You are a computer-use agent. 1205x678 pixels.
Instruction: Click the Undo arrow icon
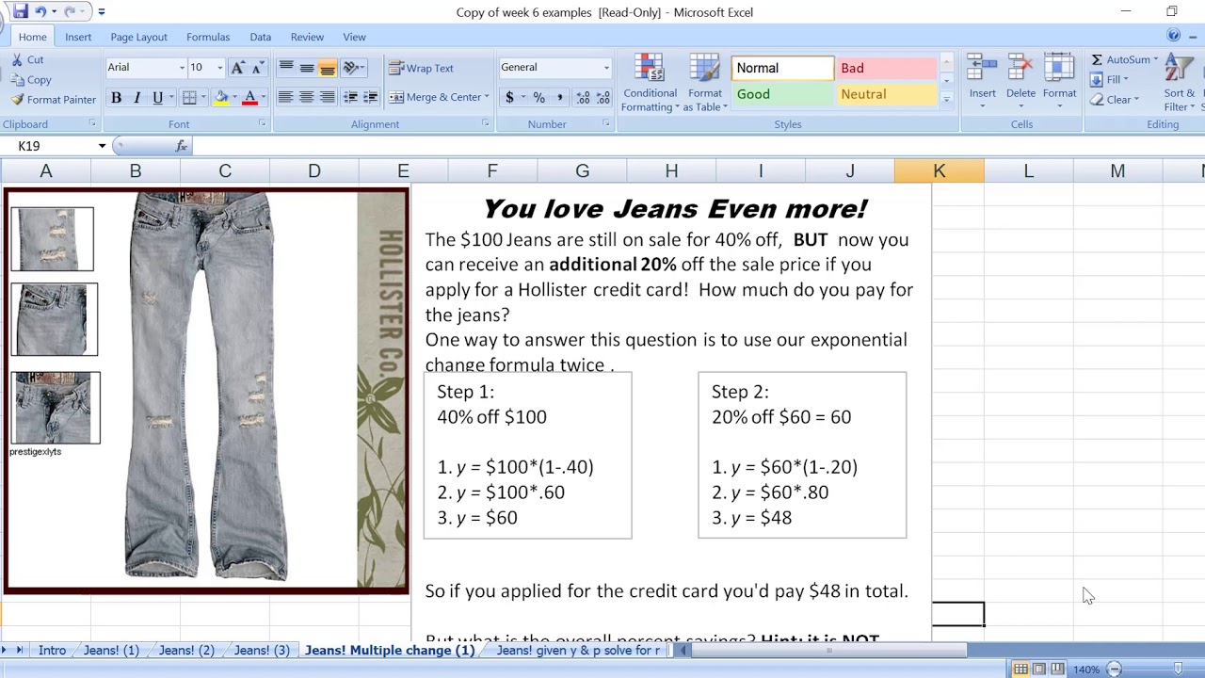(40, 11)
